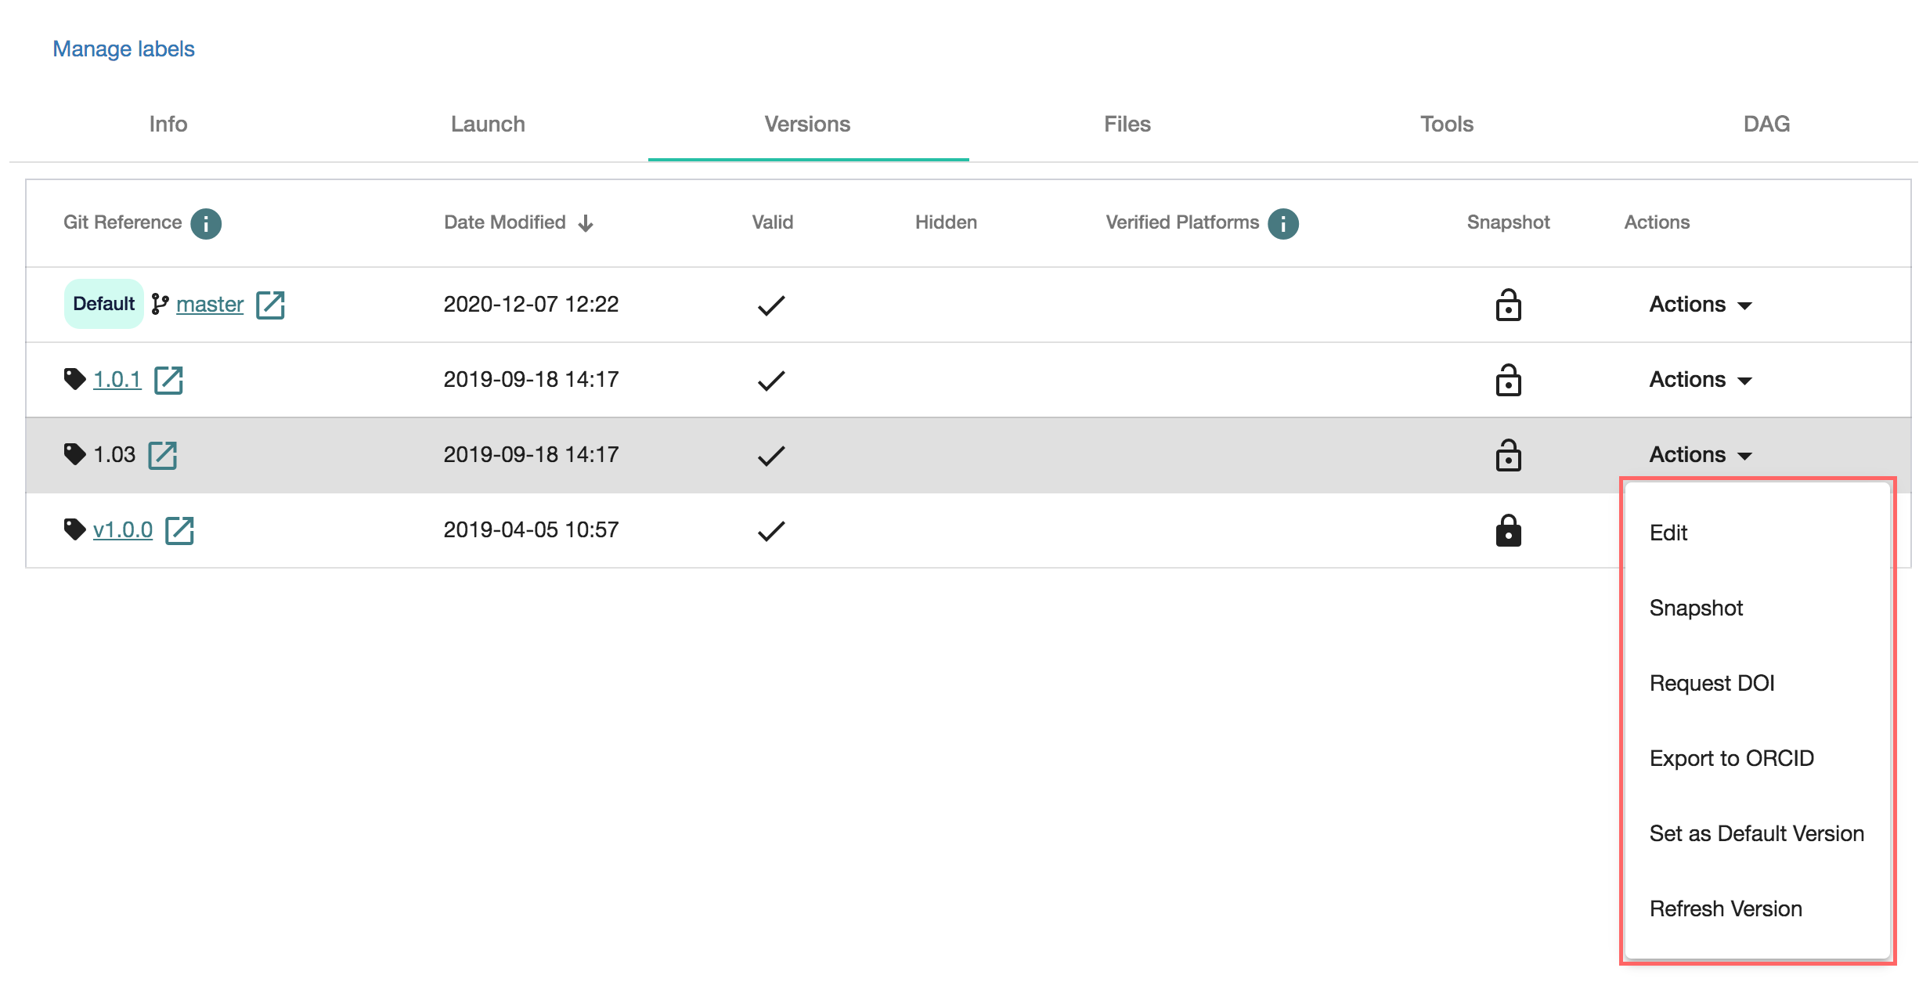The height and width of the screenshot is (986, 1919).
Task: Select Request DOI from the menu
Action: (x=1712, y=683)
